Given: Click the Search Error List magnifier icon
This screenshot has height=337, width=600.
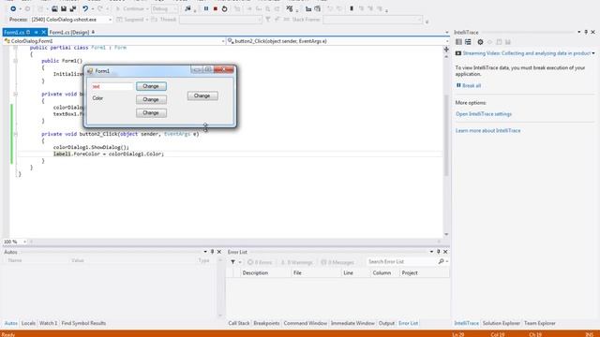Looking at the screenshot, I should pyautogui.click(x=442, y=262).
